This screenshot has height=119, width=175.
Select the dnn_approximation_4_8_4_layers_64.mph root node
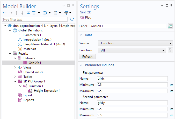41,26
